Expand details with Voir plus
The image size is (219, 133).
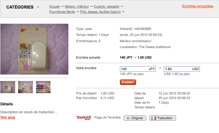pyautogui.click(x=8, y=117)
